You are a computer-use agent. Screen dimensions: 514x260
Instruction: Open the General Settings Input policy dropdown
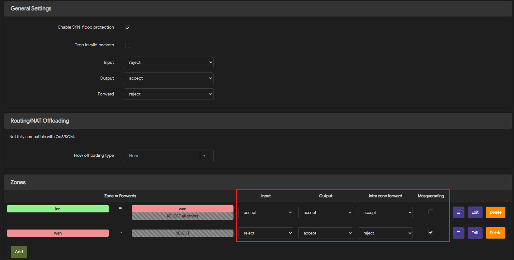[169, 62]
